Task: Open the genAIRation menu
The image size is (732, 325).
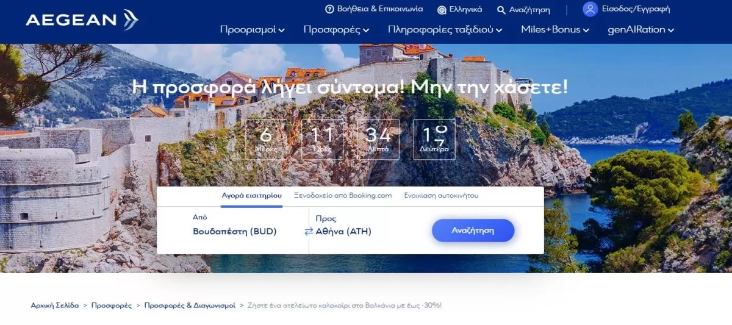Action: coord(641,29)
